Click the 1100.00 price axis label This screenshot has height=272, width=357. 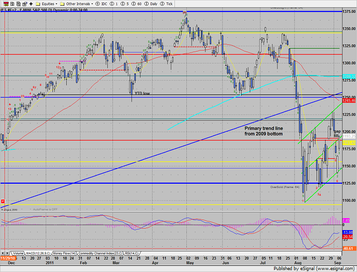[349, 200]
